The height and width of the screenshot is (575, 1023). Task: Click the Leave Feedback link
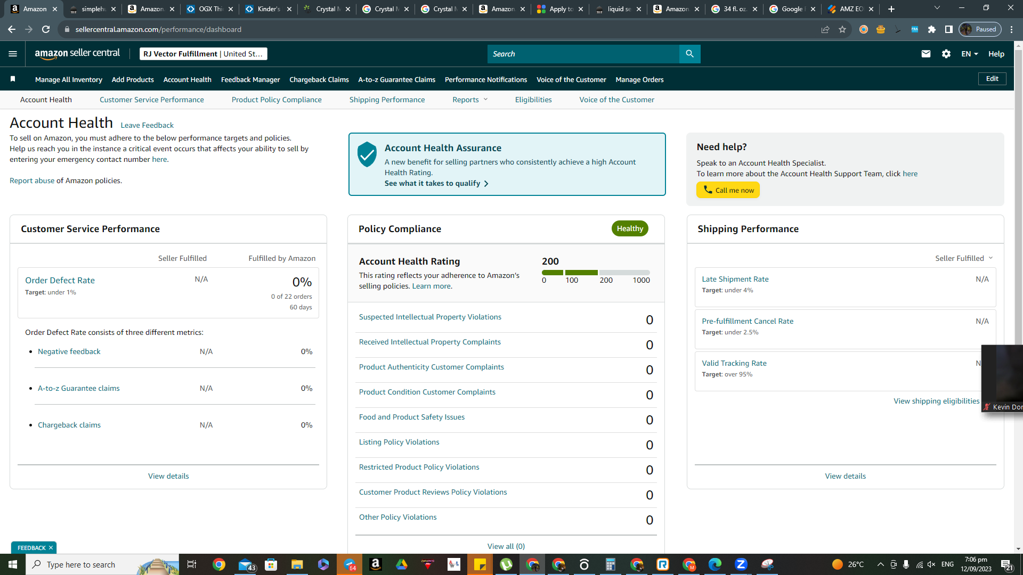[147, 125]
